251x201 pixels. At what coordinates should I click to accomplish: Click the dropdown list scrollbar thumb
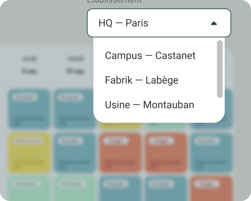click(220, 69)
